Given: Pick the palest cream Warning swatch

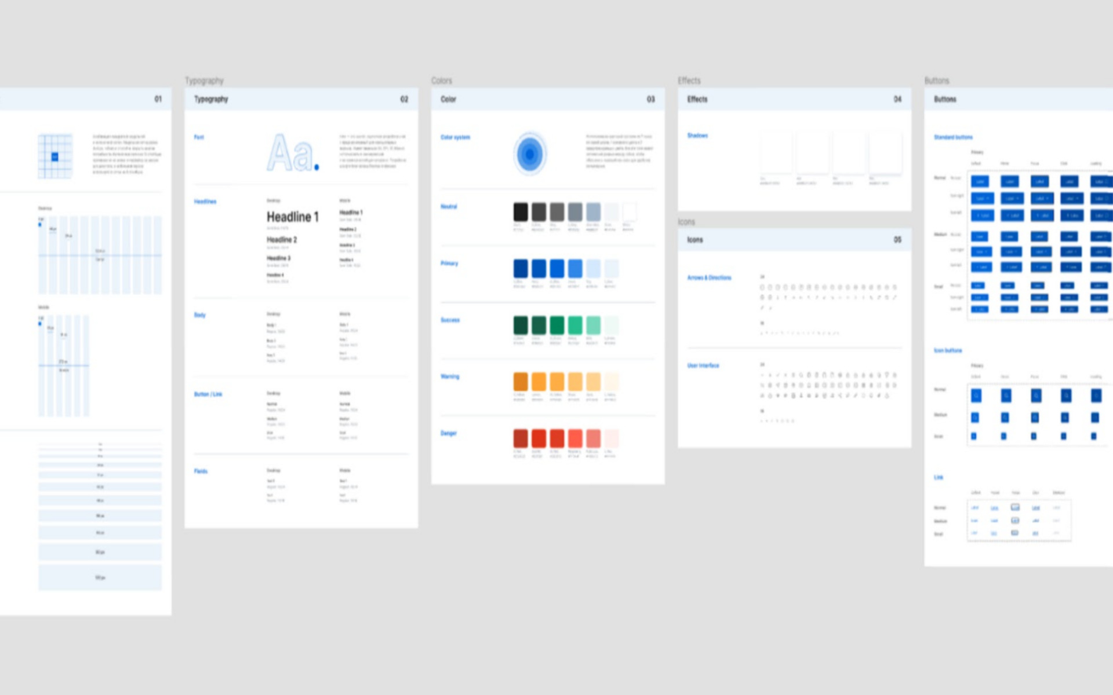Looking at the screenshot, I should [611, 382].
